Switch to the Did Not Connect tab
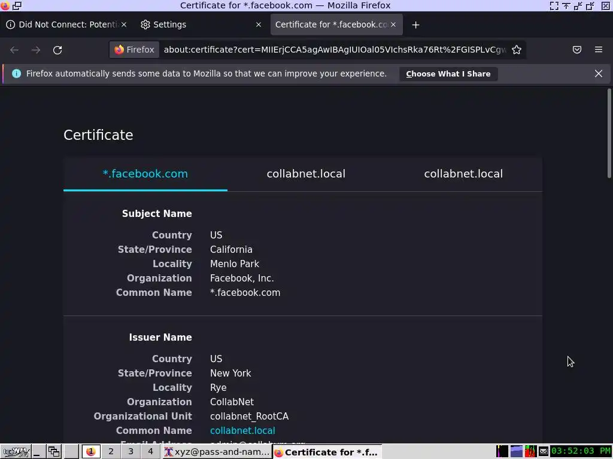The width and height of the screenshot is (613, 459). (66, 24)
